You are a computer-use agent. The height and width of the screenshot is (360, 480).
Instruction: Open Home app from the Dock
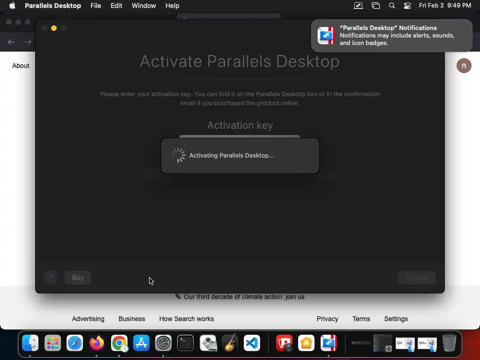click(307, 343)
